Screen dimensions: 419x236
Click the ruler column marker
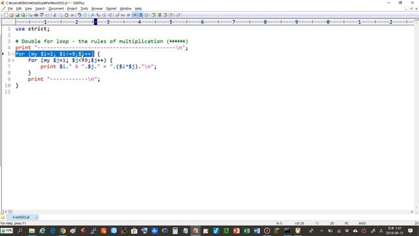tap(96, 22)
